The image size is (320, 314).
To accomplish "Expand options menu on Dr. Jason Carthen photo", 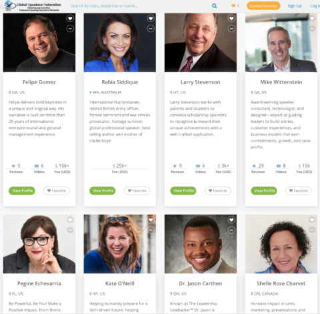I will click(231, 230).
